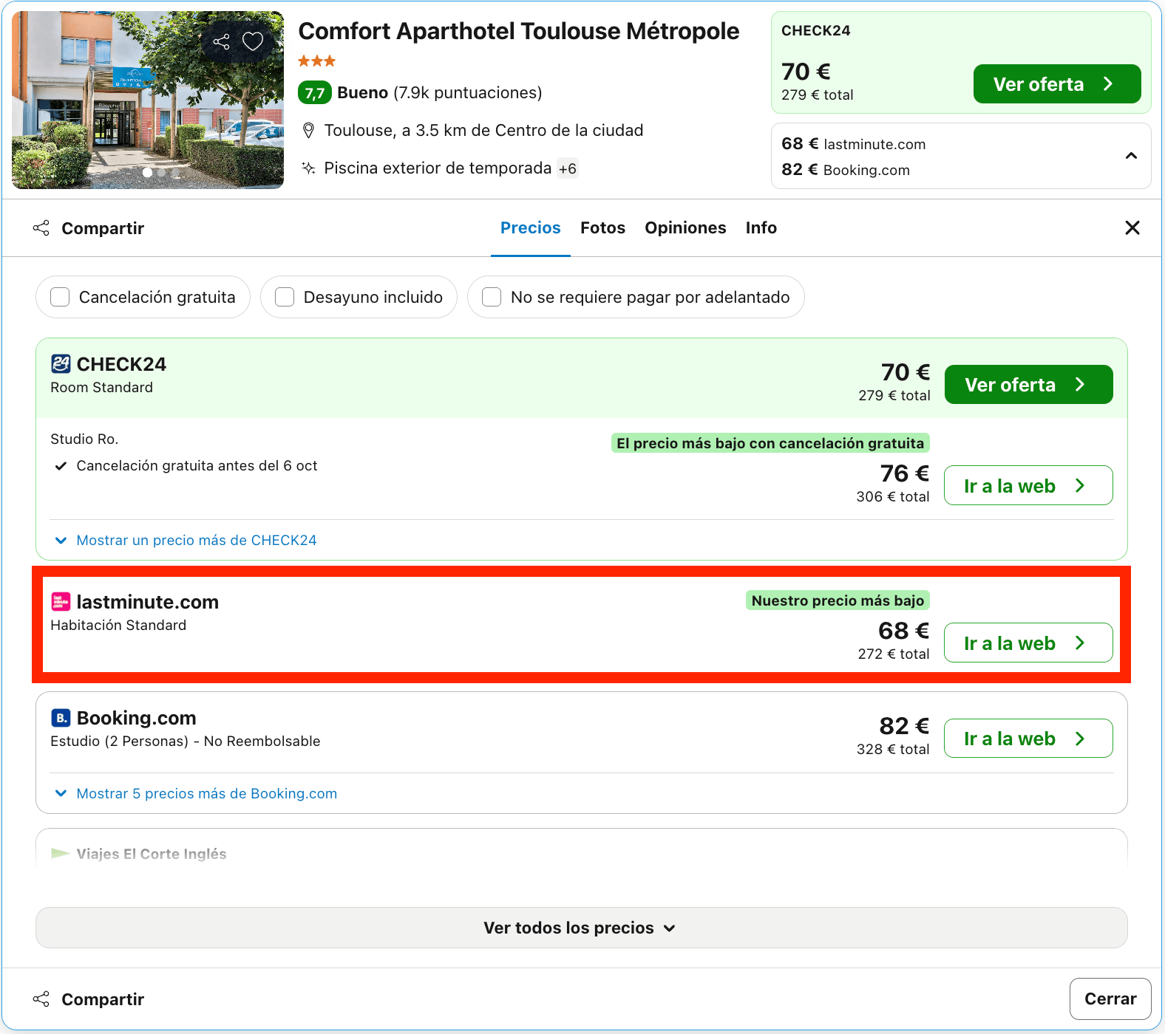
Task: Click the 68 € lastminute.com summary price
Action: click(x=854, y=144)
